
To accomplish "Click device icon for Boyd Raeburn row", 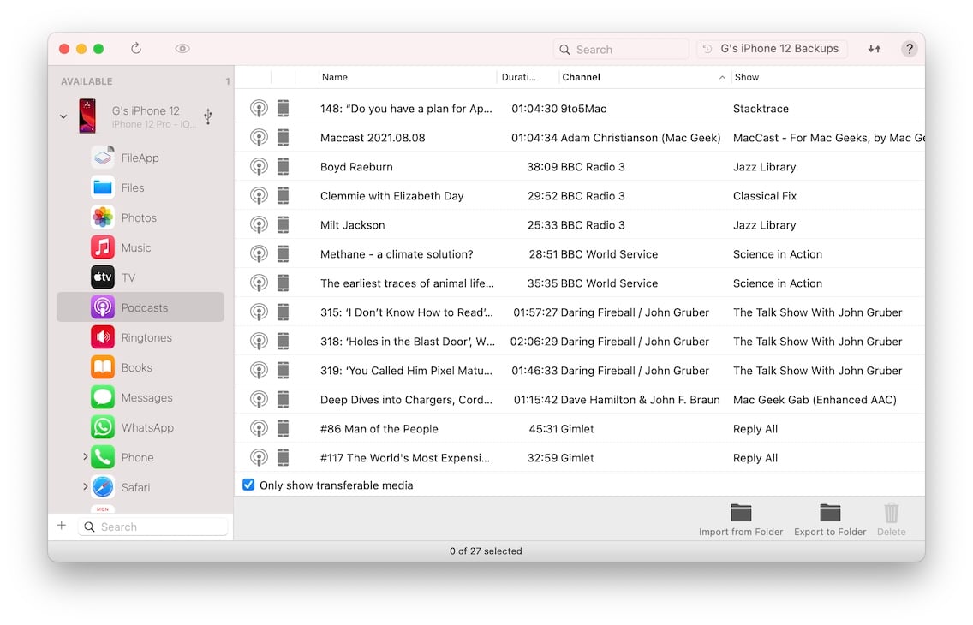I will coord(283,167).
